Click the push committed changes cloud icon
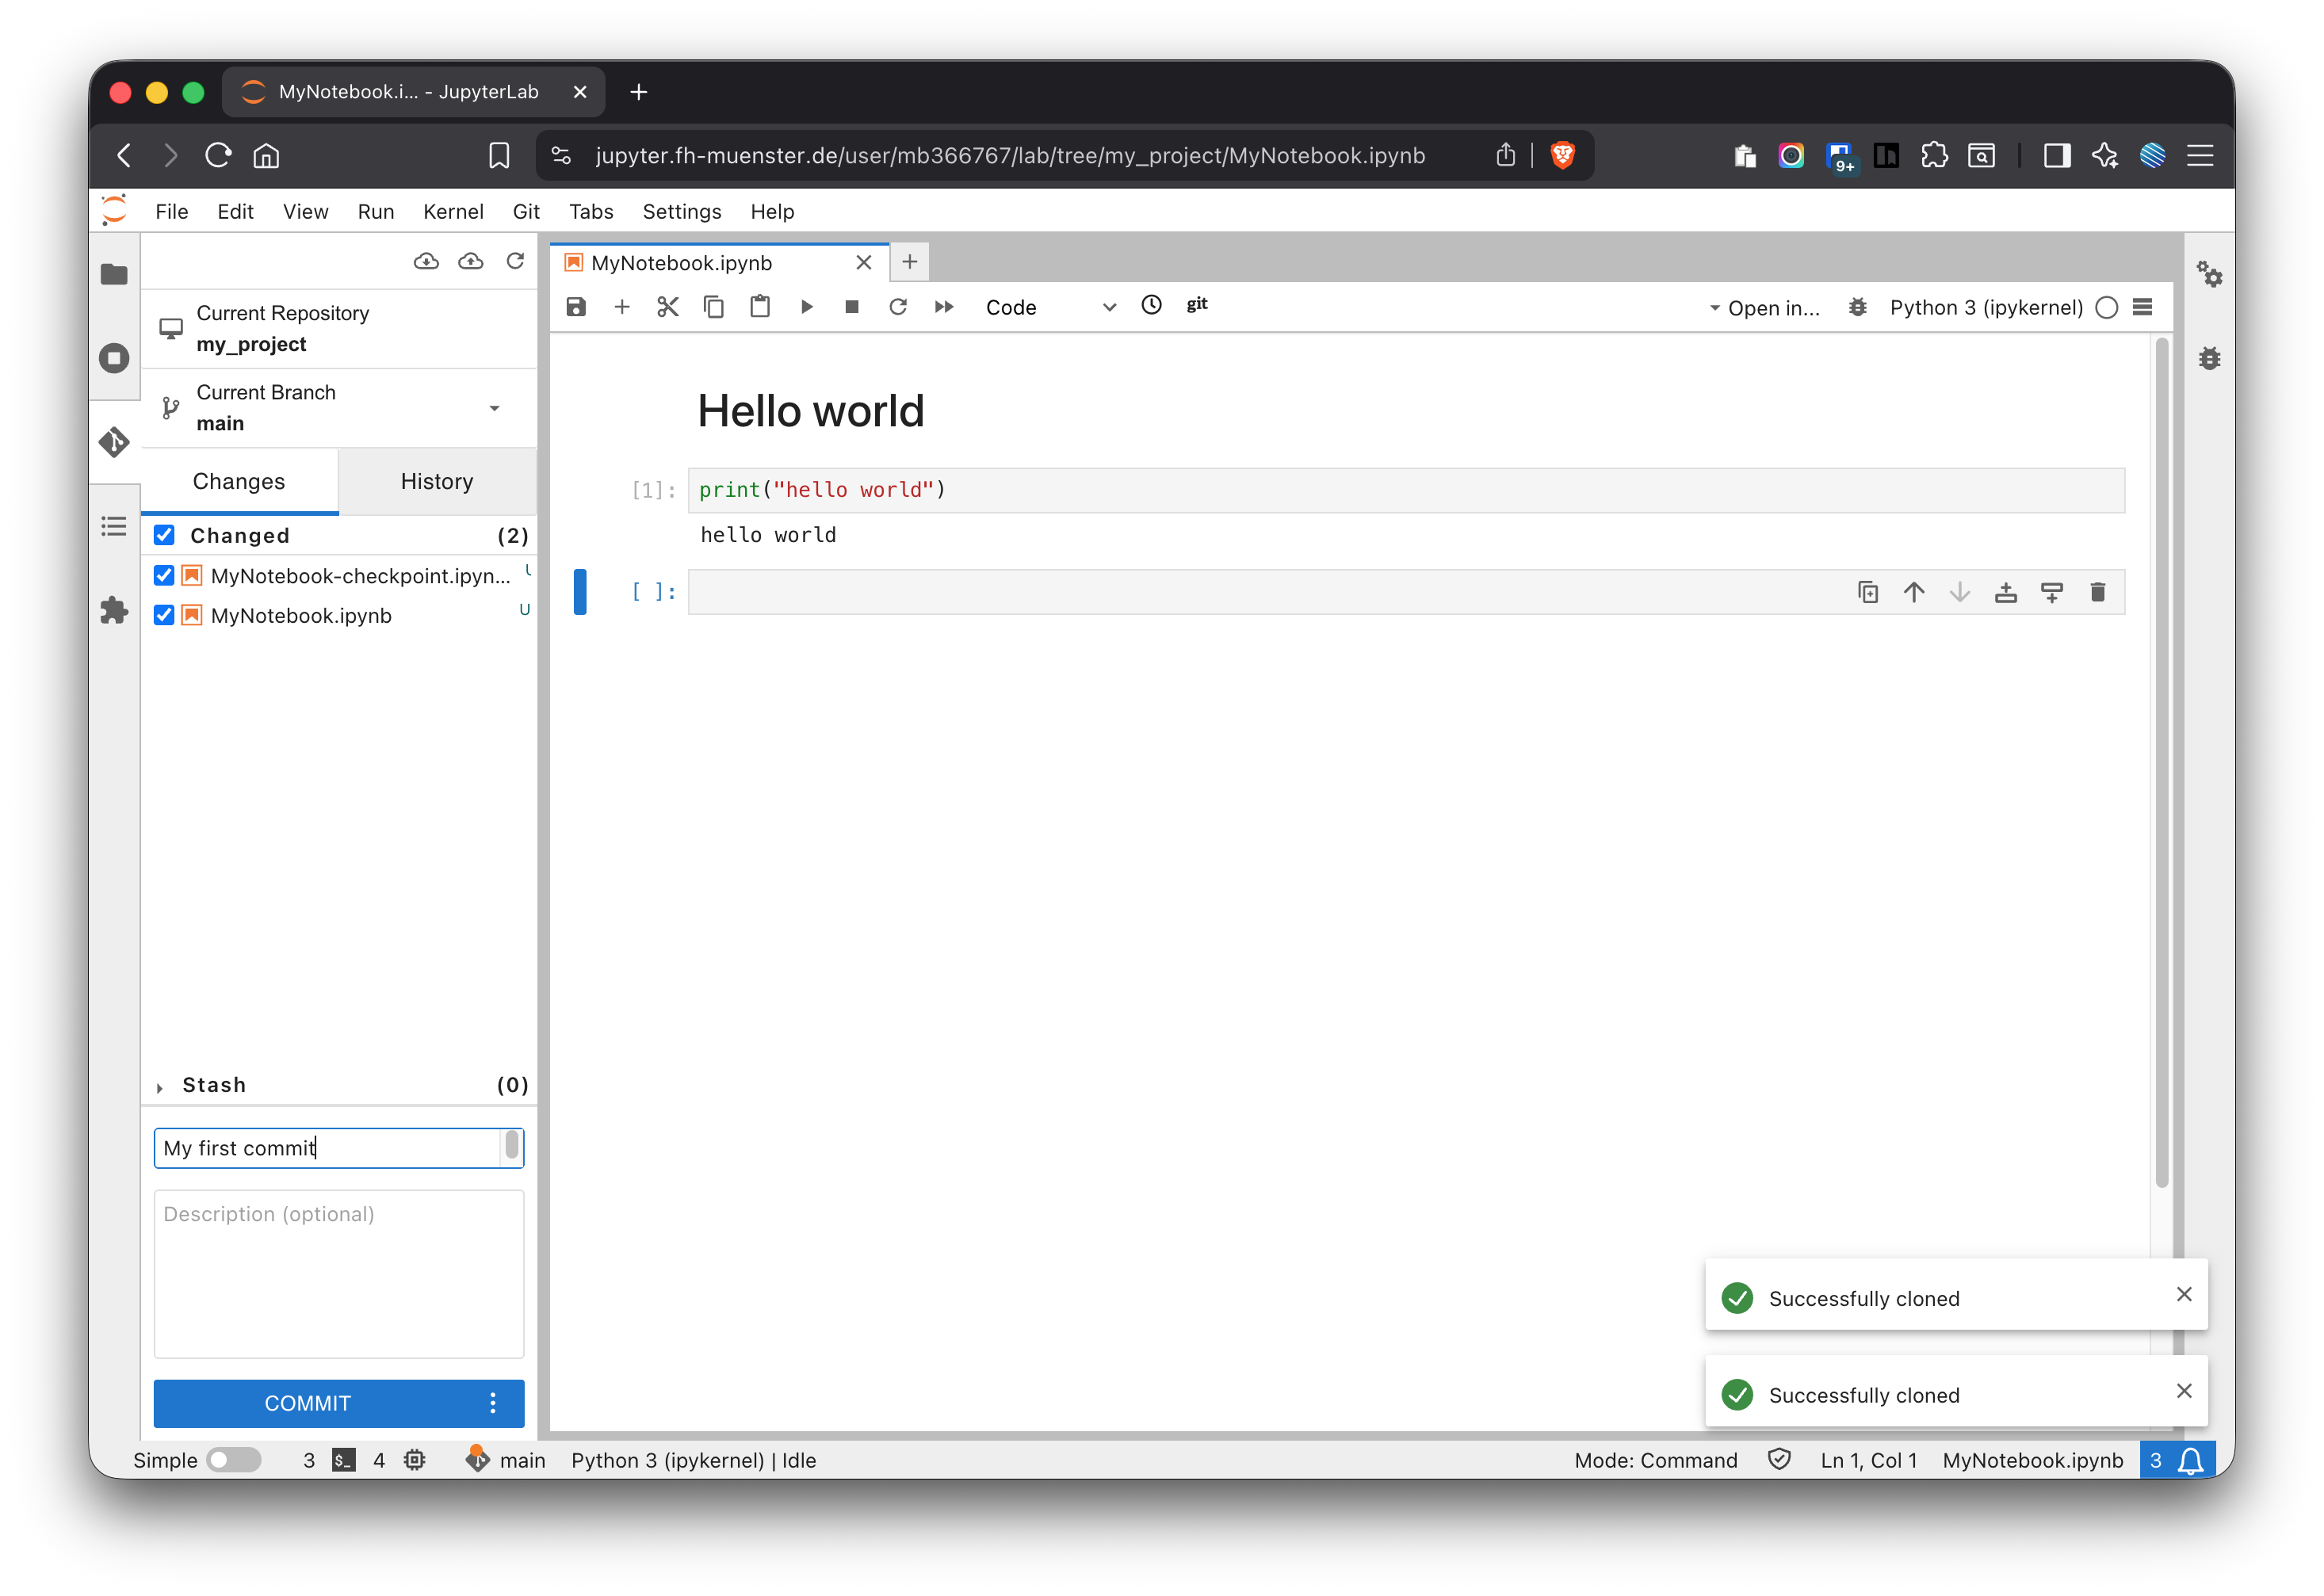 [x=470, y=261]
